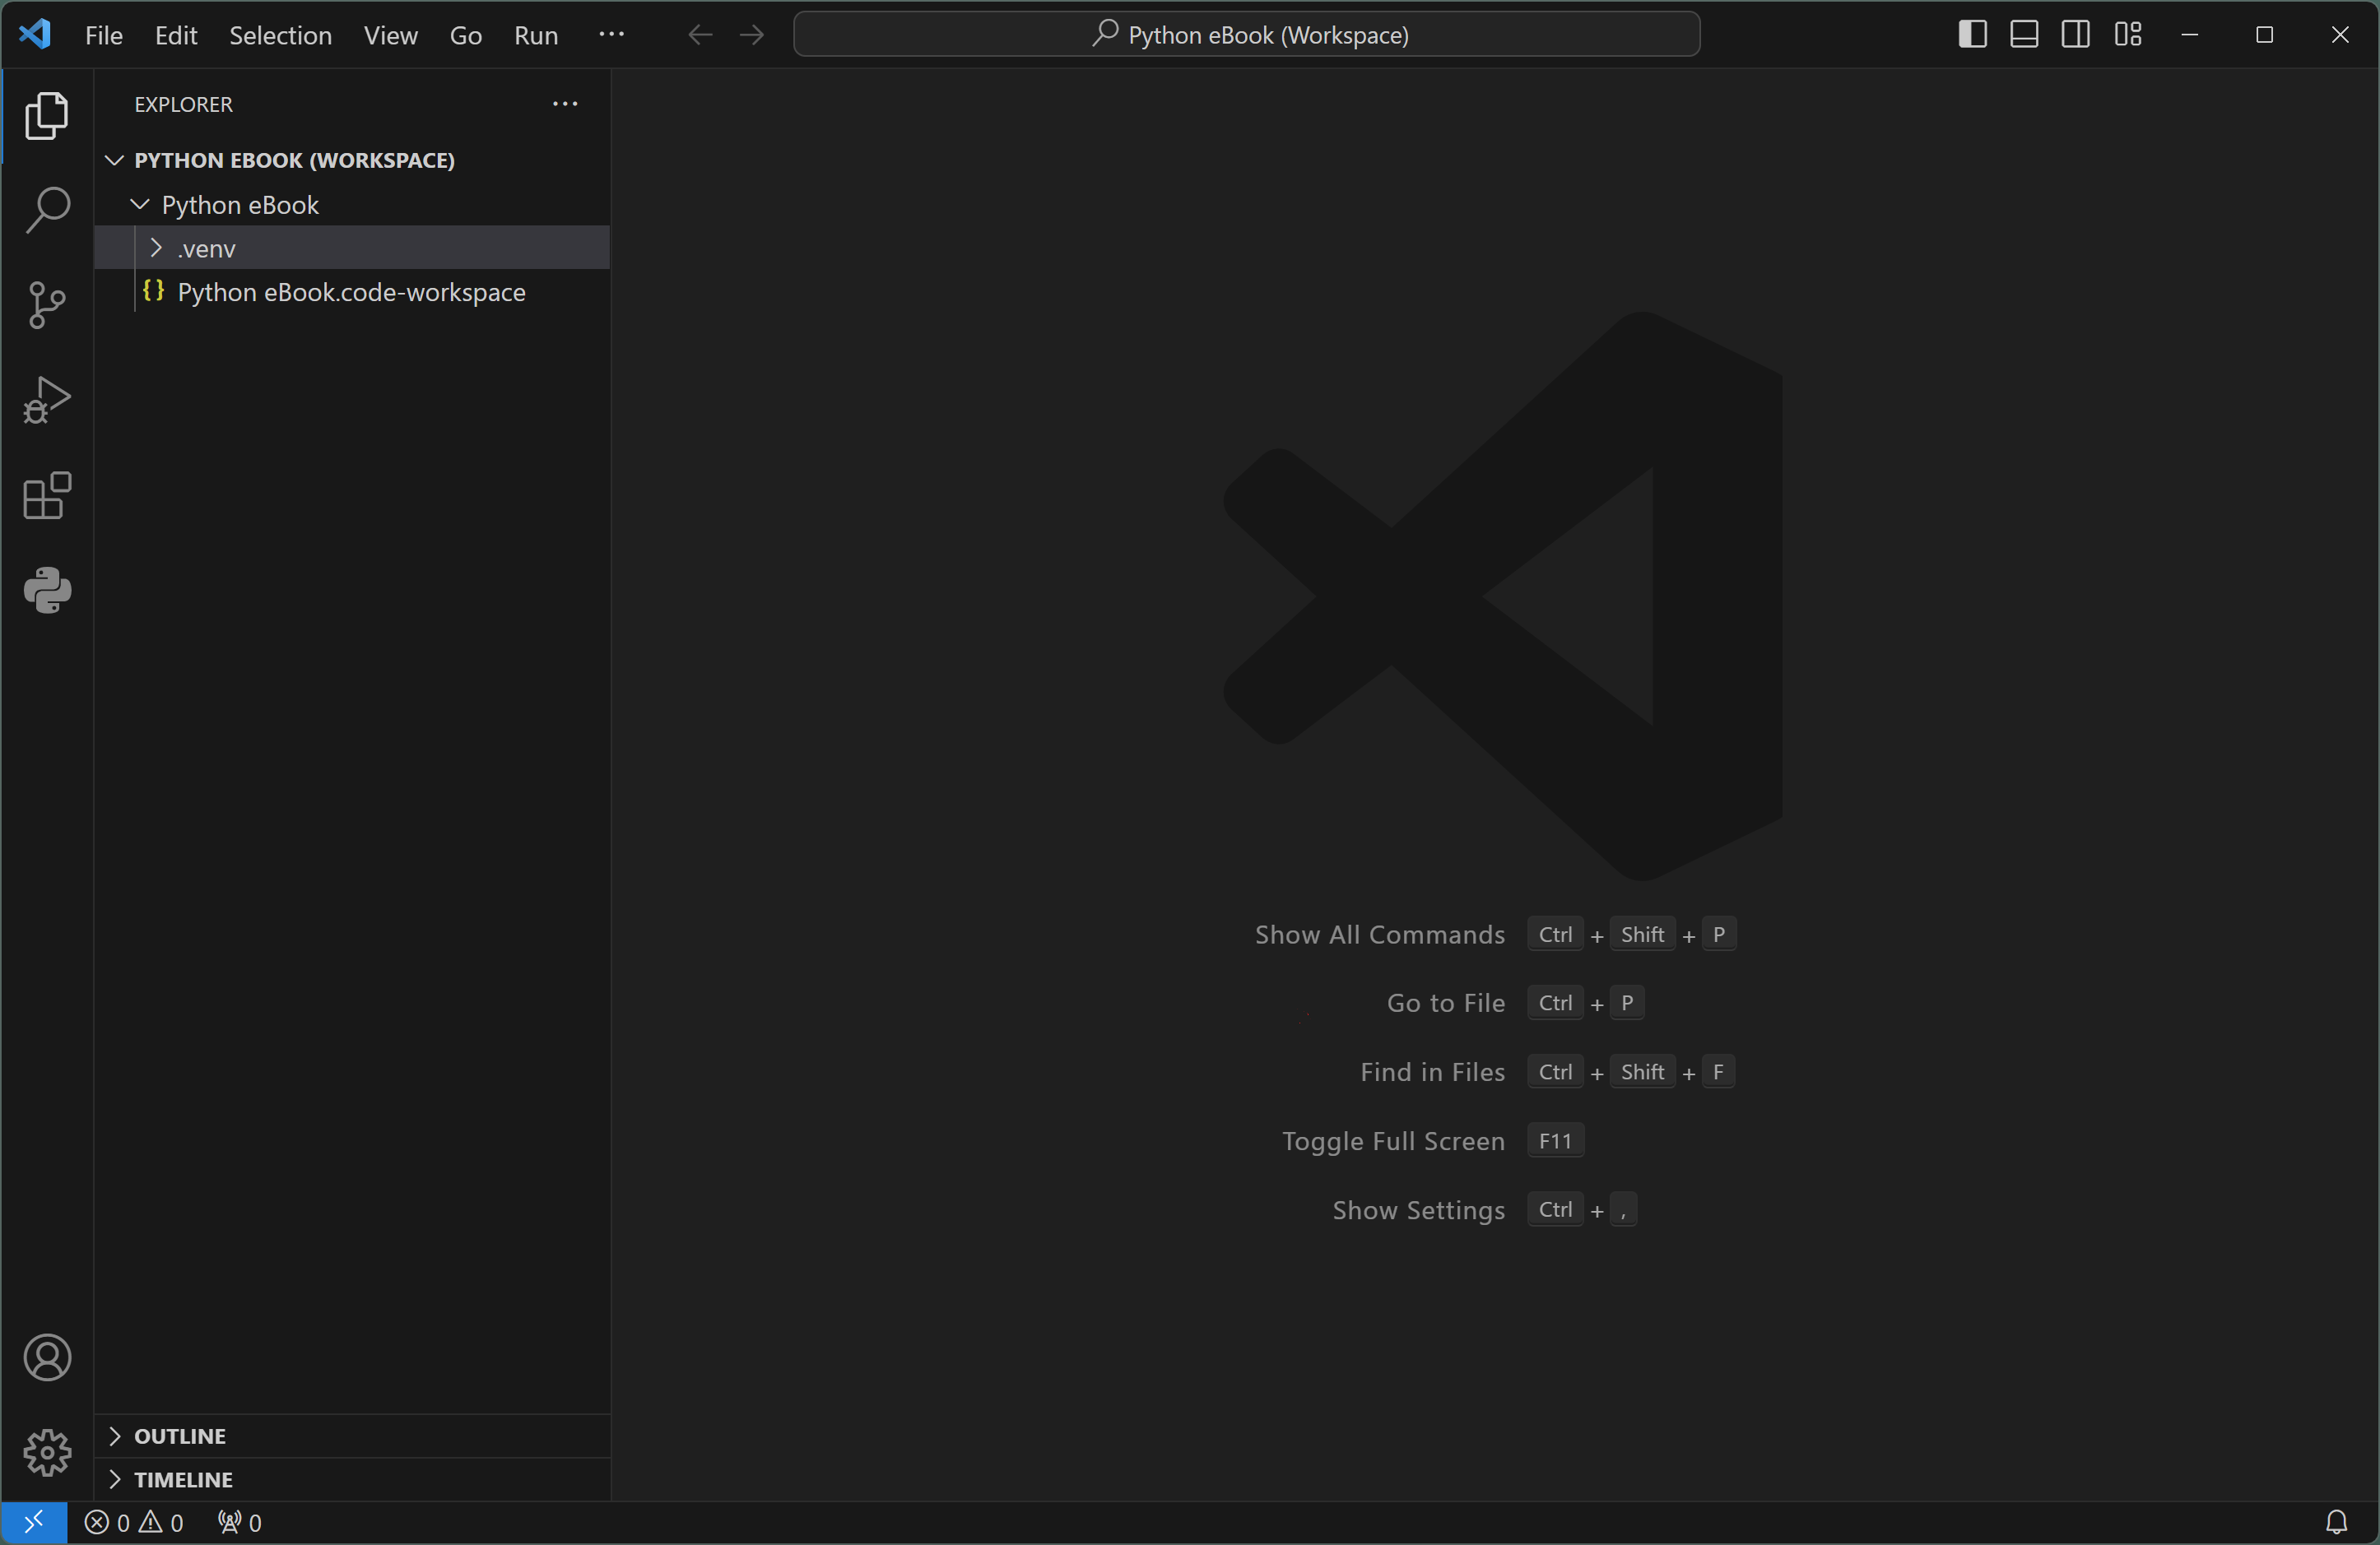This screenshot has width=2380, height=1545.
Task: Expand the .venv folder
Action: pos(352,248)
